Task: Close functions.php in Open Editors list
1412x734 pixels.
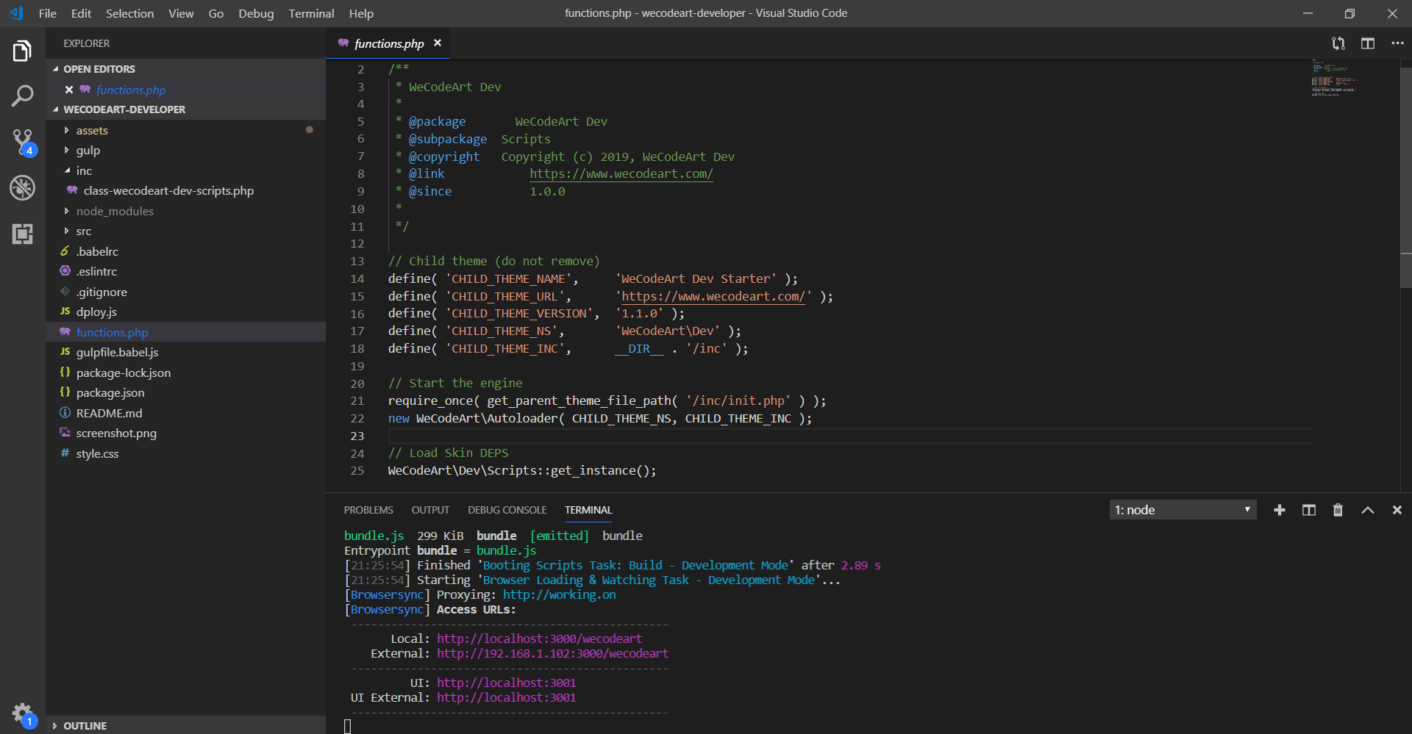Action: tap(68, 90)
